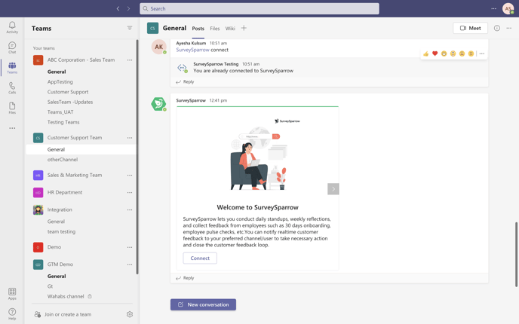Start a meeting with Meet button
The image size is (519, 324).
(470, 28)
